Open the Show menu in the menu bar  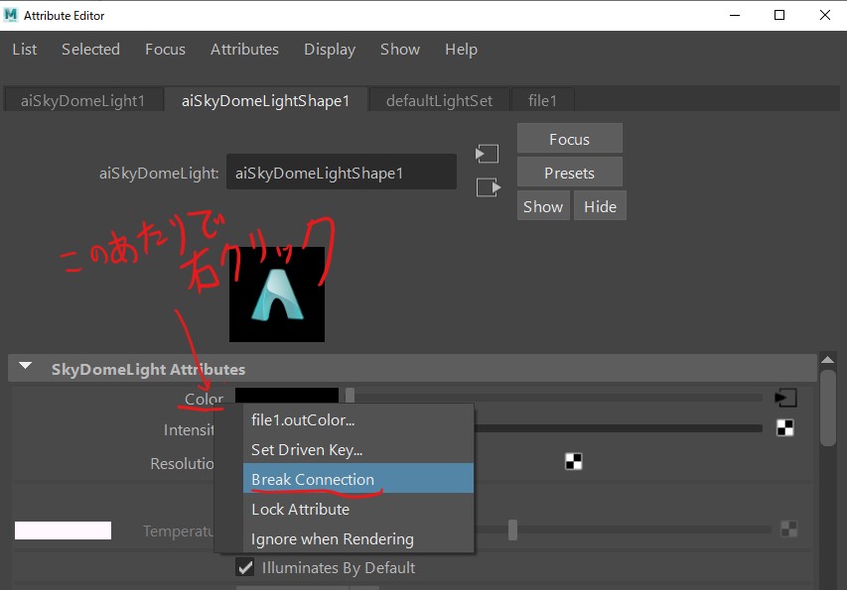pyautogui.click(x=400, y=49)
